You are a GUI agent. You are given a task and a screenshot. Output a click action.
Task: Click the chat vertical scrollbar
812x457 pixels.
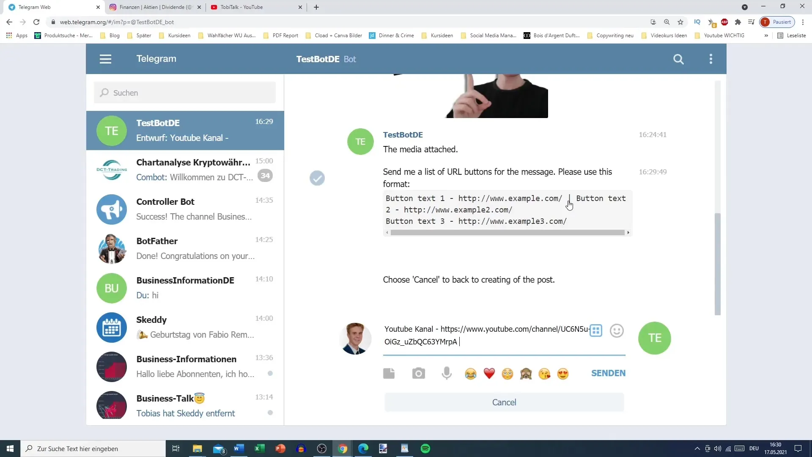[x=717, y=264]
